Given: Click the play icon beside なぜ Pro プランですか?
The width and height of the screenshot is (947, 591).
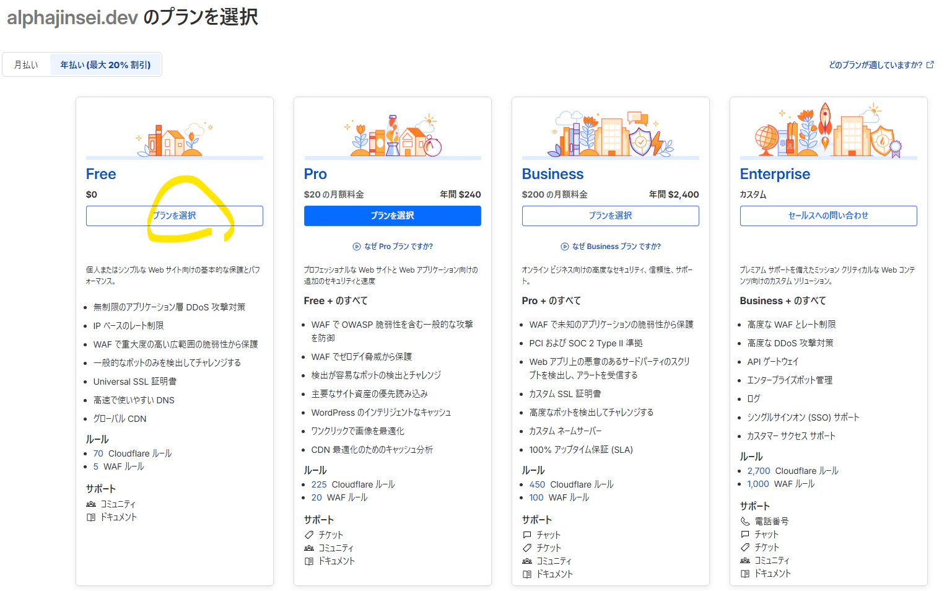Looking at the screenshot, I should (357, 247).
